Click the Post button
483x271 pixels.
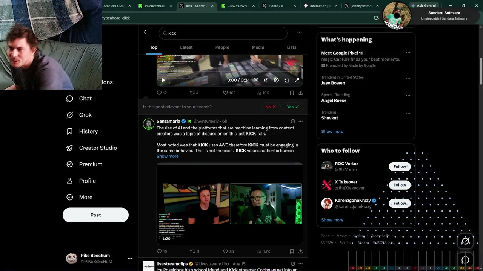[x=95, y=215]
